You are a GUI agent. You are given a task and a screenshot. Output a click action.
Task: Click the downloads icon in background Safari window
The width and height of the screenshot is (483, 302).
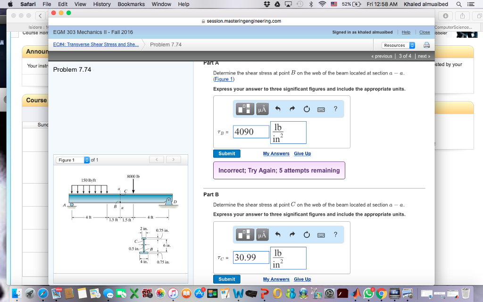(445, 16)
